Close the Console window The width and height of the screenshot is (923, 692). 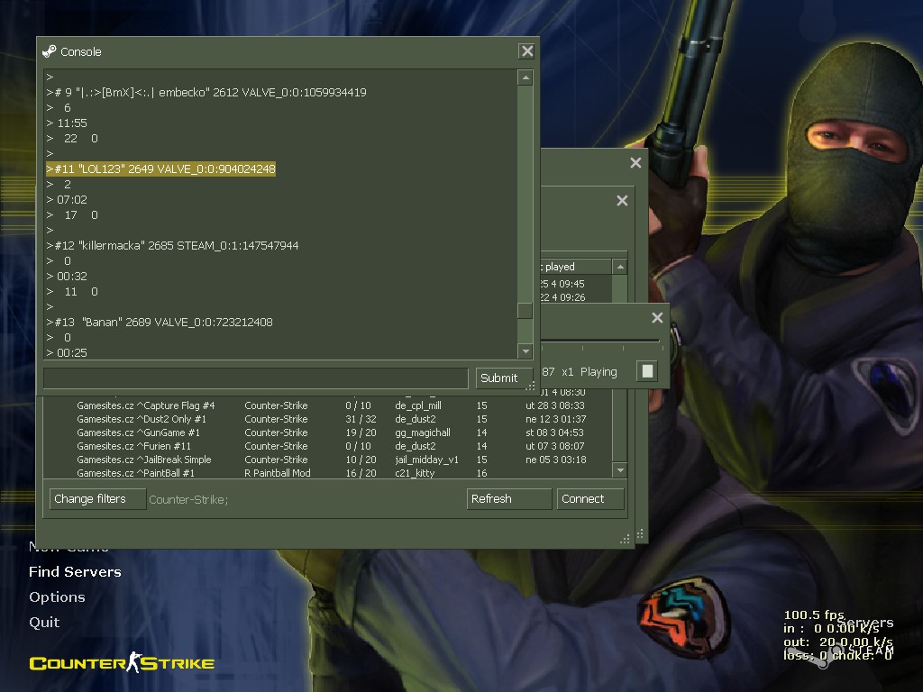click(527, 51)
